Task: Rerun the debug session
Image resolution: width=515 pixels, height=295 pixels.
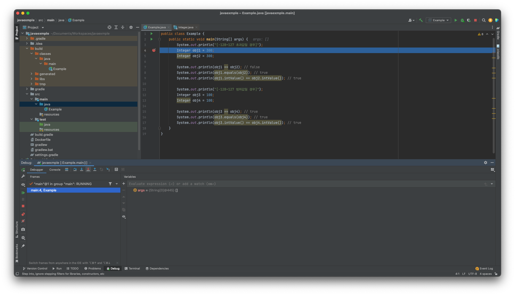Action: point(23,170)
